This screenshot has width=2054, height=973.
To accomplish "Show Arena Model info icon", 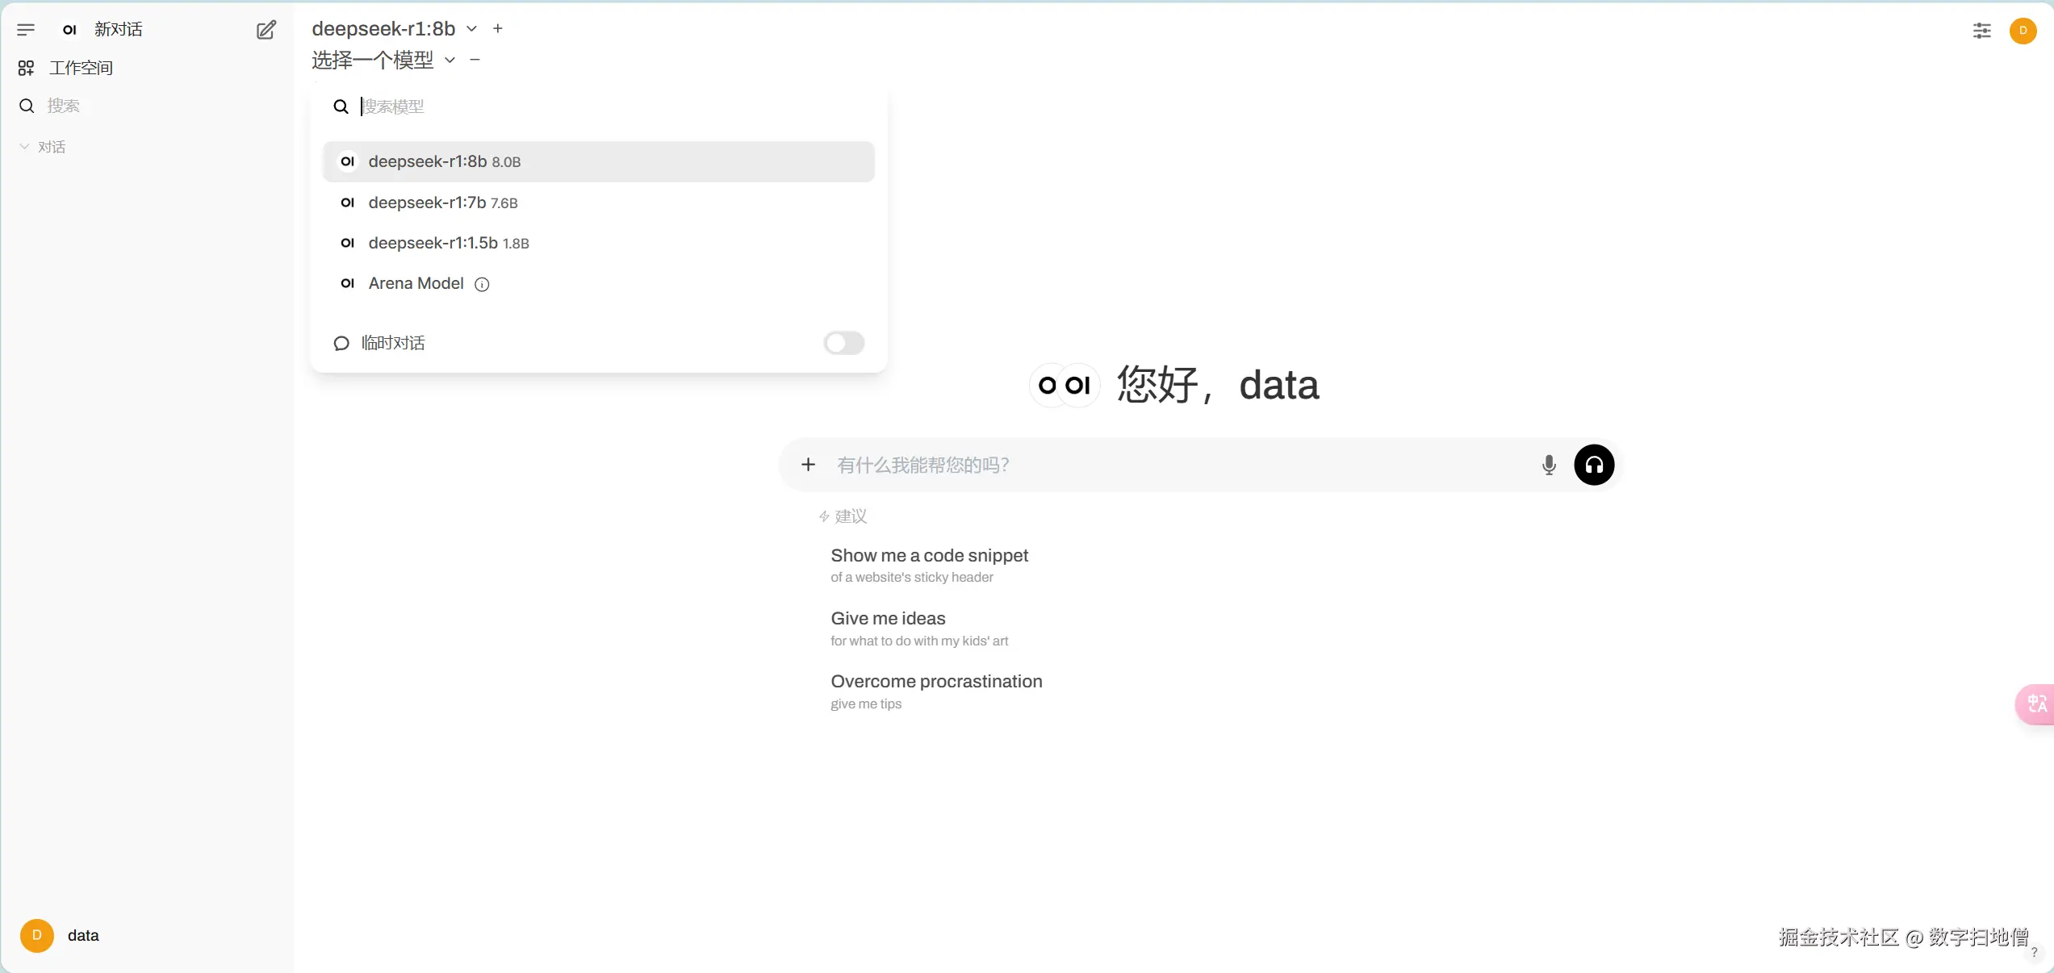I will pos(482,284).
